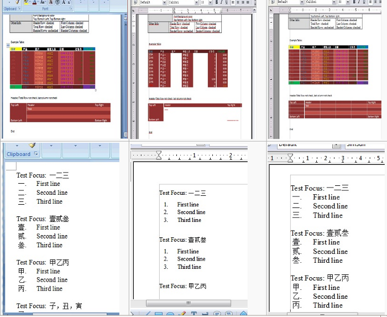Select Rectangle tool in bottom-middle drawing toolbar
The image size is (387, 317).
pos(159,314)
